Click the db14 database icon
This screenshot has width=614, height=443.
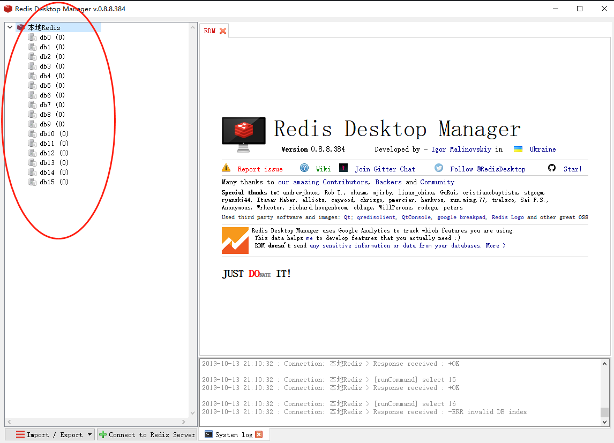point(32,172)
